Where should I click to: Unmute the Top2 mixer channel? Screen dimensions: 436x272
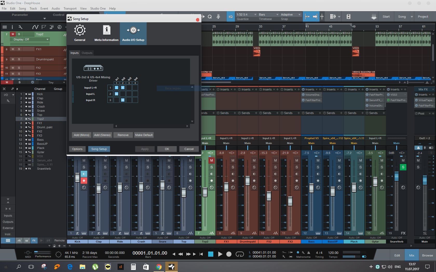[212, 160]
